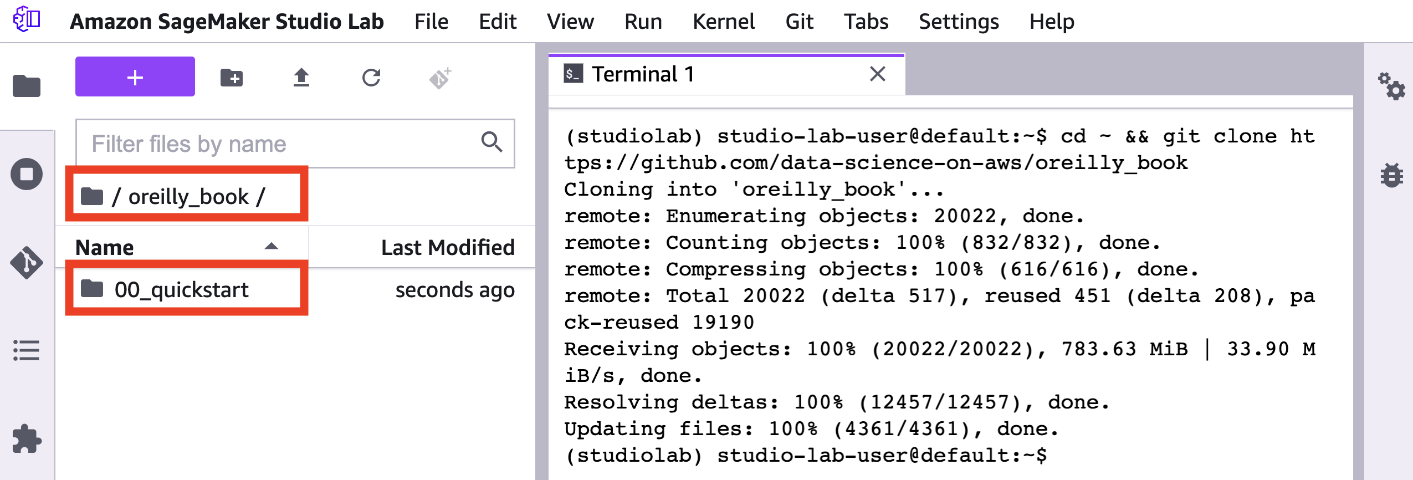Open the Extension Manager puzzle icon
1413x480 pixels.
tap(27, 439)
